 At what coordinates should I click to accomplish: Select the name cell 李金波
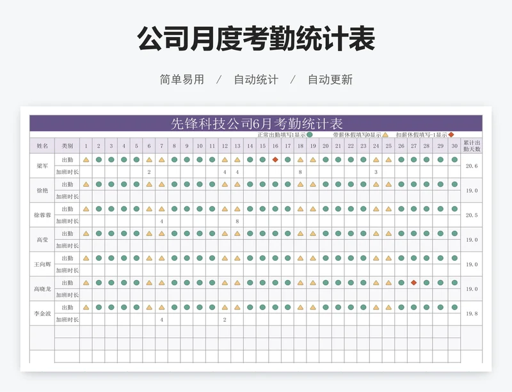[x=42, y=313]
